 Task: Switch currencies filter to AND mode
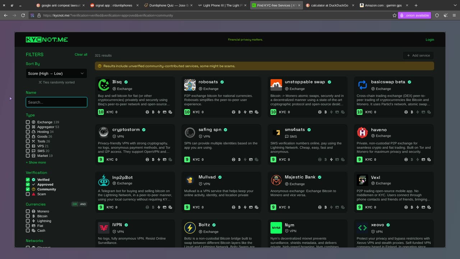point(83,204)
